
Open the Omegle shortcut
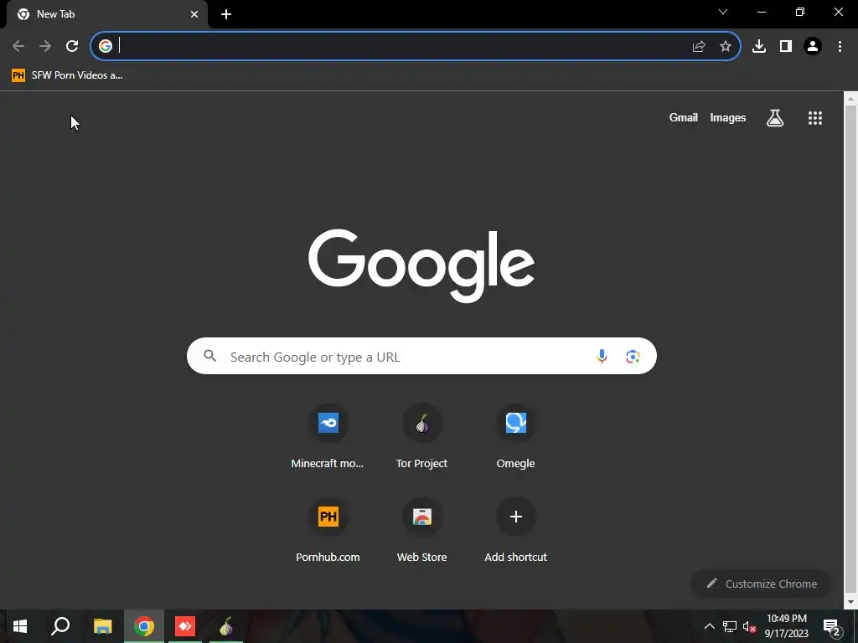[x=515, y=437]
